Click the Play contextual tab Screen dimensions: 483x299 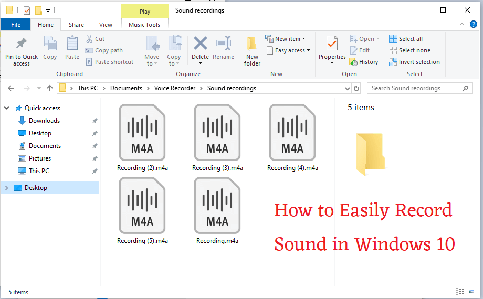tap(145, 12)
